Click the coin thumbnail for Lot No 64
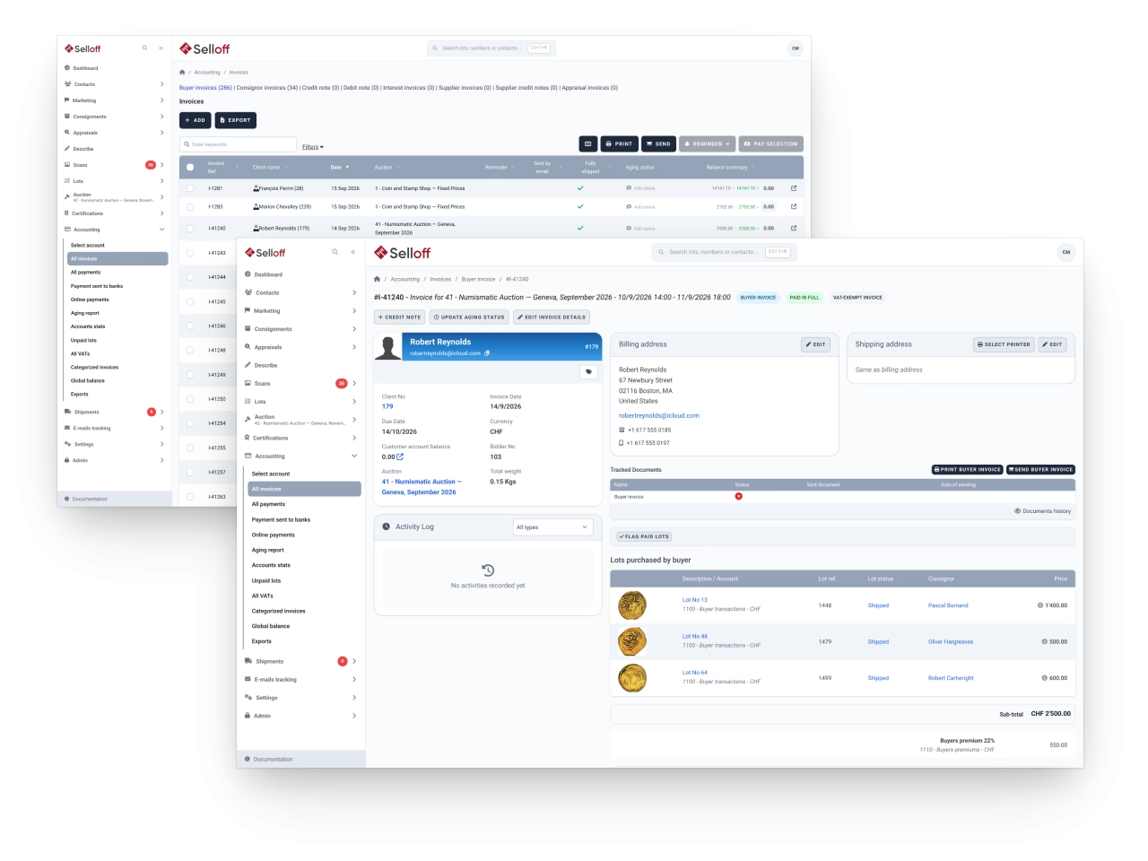1148x861 pixels. pos(632,678)
